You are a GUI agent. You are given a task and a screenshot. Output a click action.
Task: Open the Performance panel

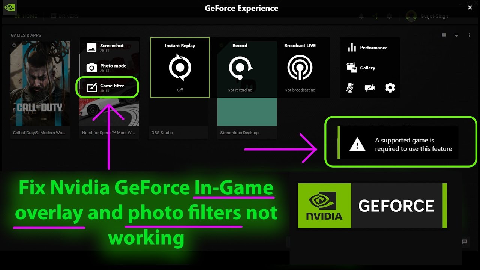[x=367, y=48]
